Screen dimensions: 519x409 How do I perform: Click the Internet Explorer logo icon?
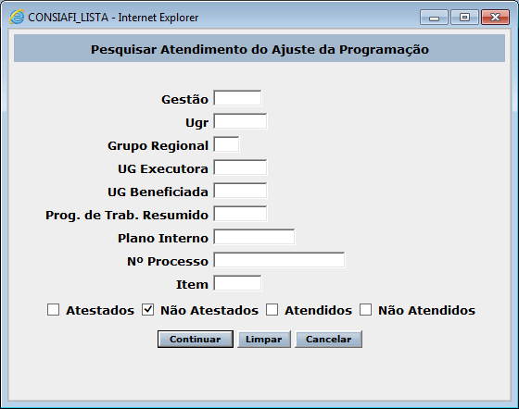click(x=17, y=18)
